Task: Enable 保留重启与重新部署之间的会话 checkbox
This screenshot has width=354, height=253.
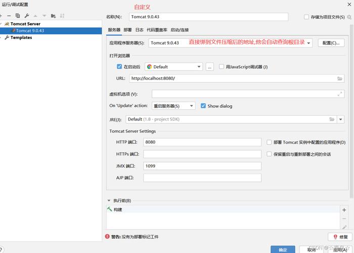Action: (x=269, y=154)
